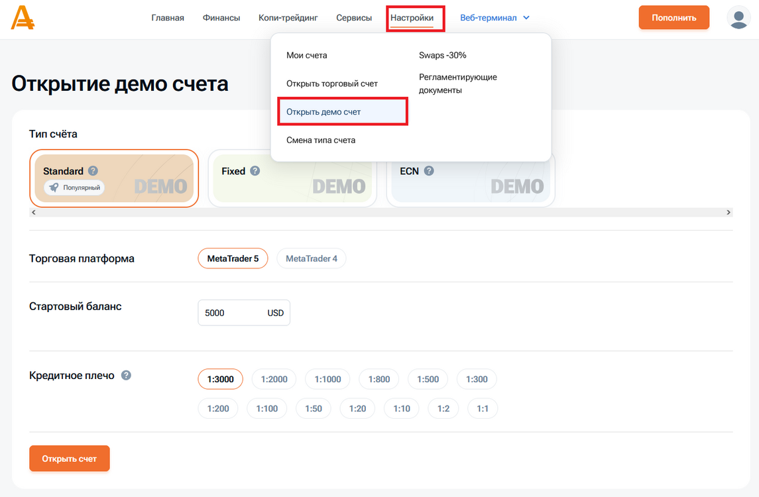Select leverage 1:2000
Screen dimensions: 759x497
[x=274, y=380]
